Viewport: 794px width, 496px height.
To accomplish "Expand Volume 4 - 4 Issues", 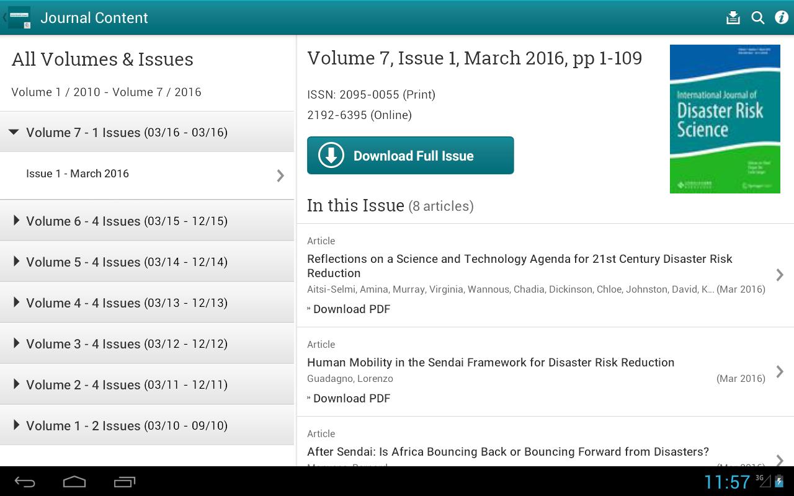I will point(147,303).
